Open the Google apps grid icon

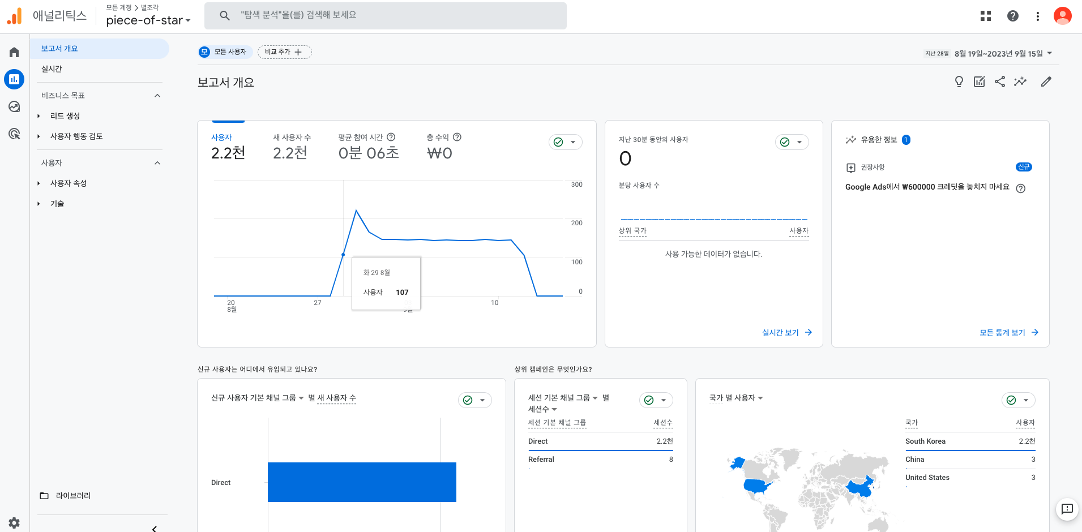986,16
